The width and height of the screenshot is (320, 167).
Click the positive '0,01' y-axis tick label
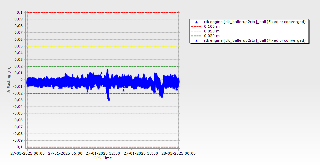19,73
